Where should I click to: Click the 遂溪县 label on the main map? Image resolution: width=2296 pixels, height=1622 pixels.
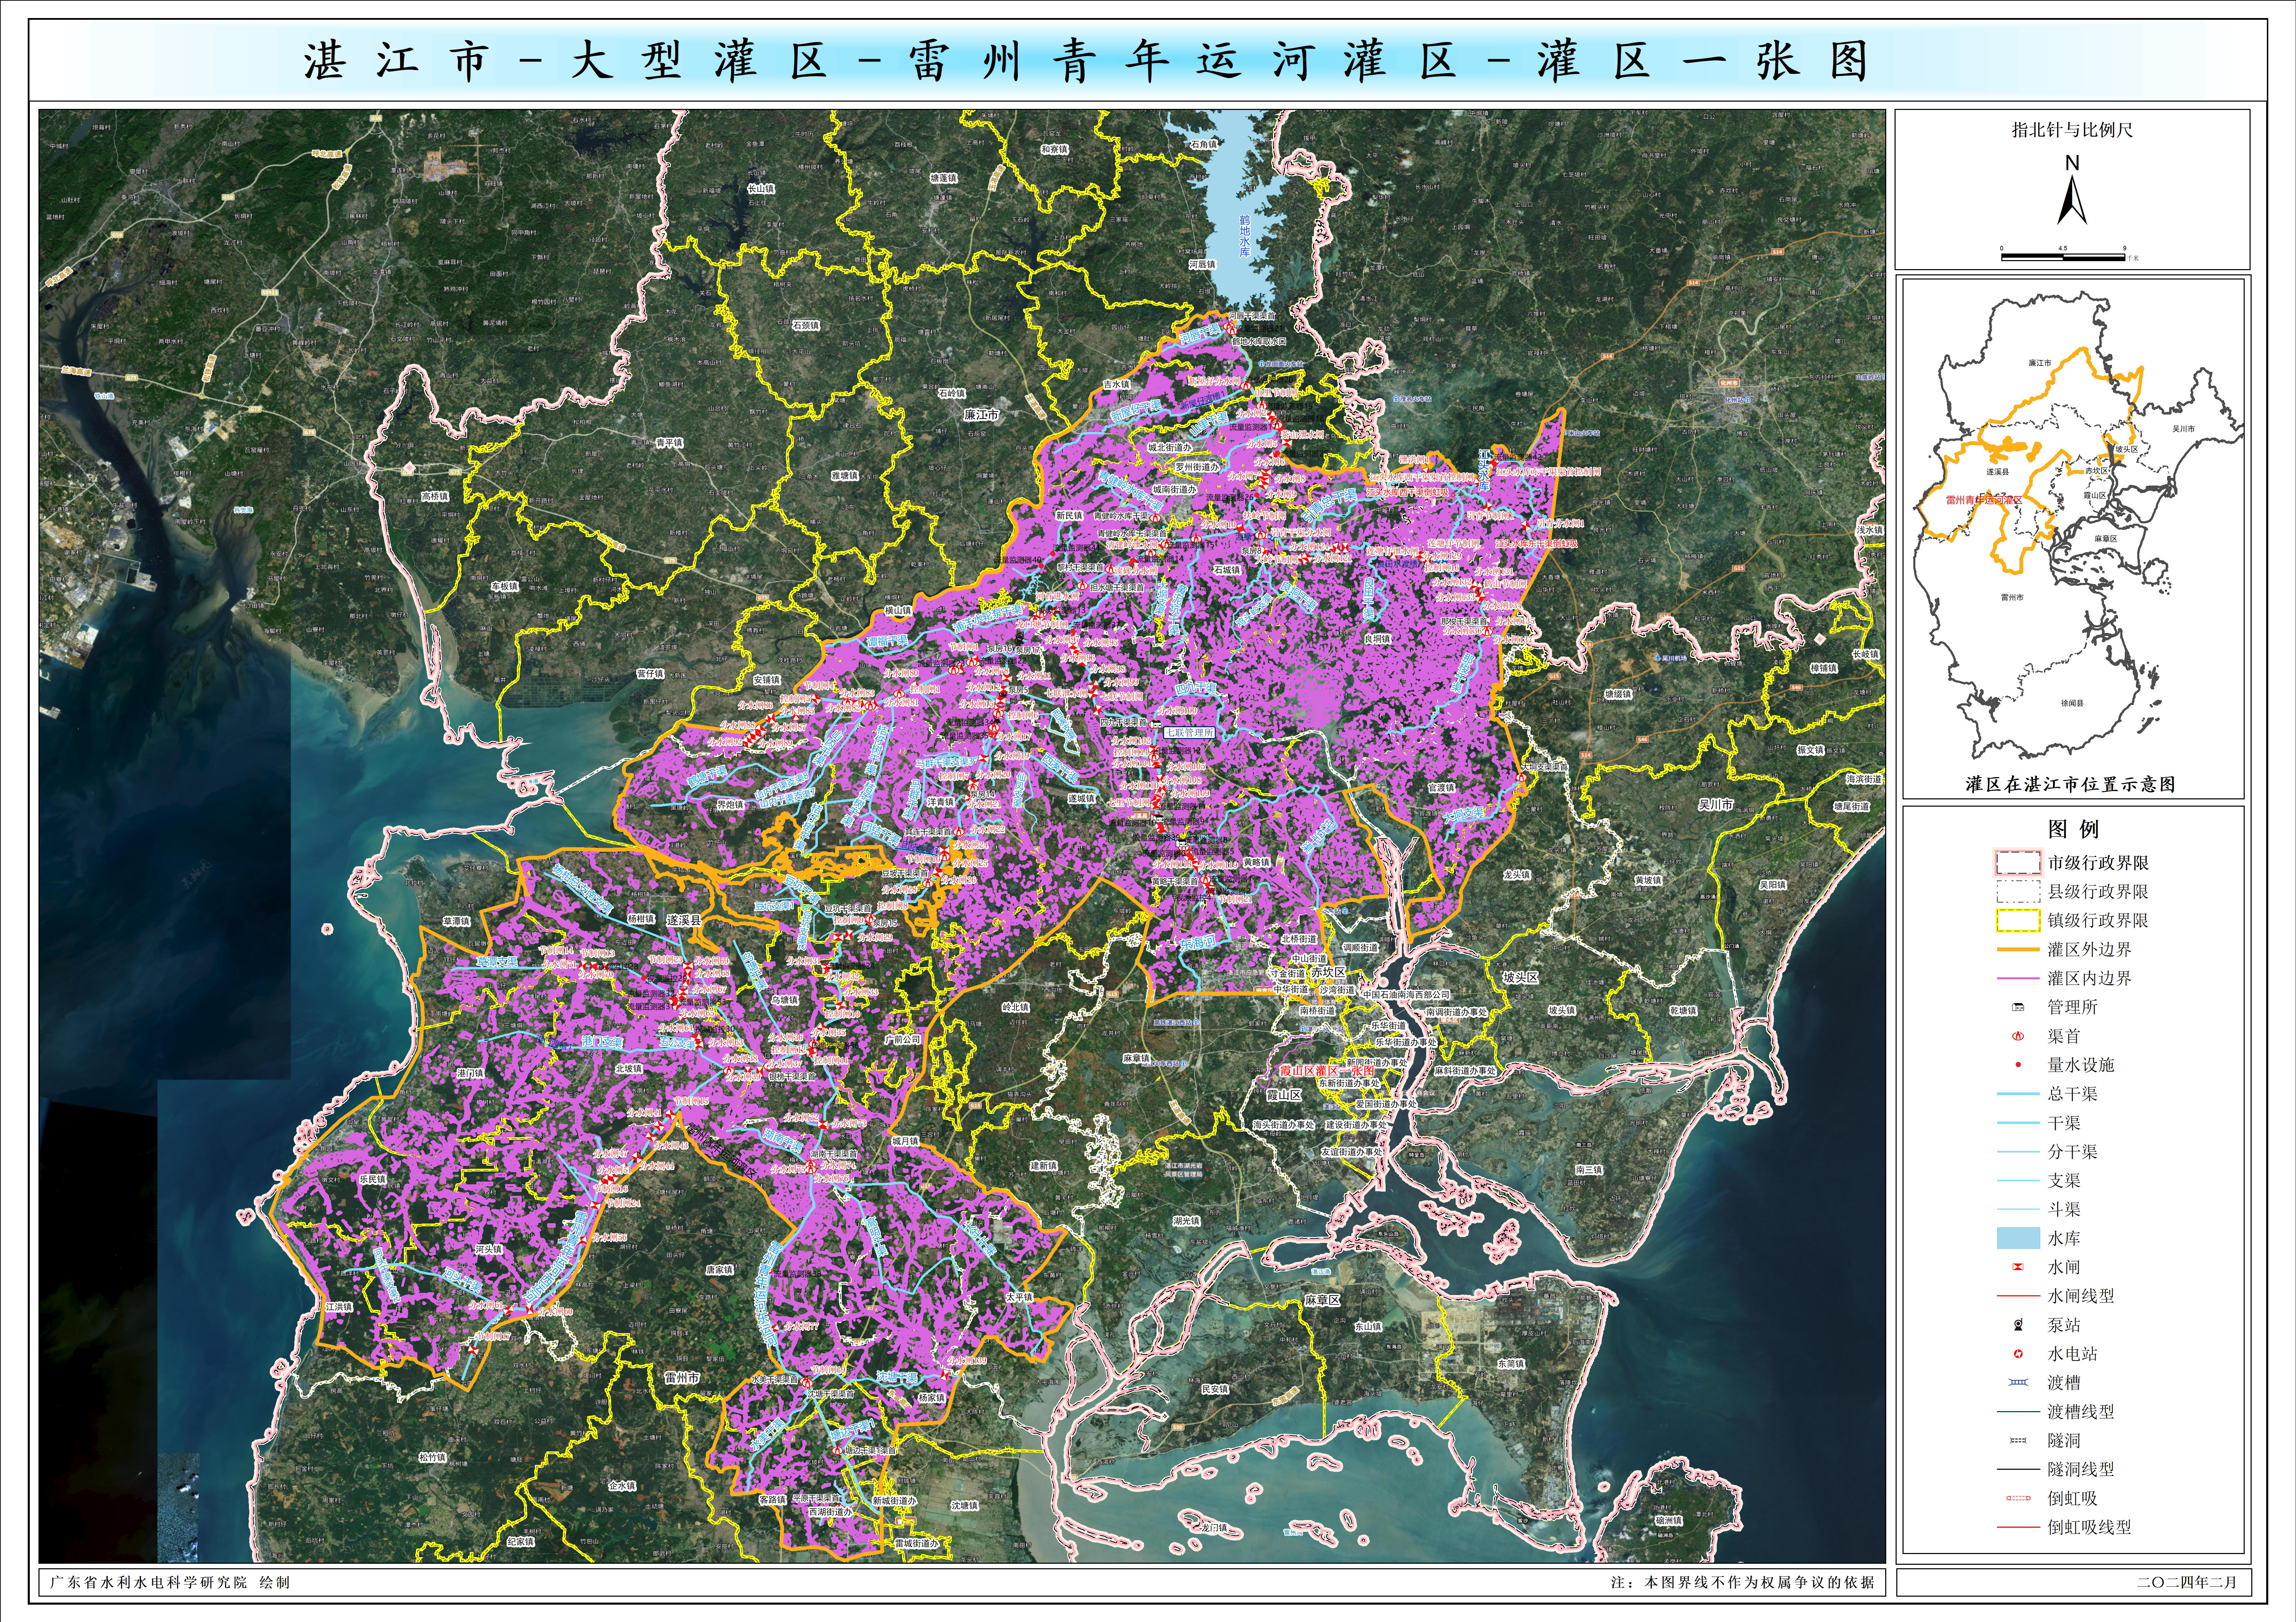click(x=684, y=920)
